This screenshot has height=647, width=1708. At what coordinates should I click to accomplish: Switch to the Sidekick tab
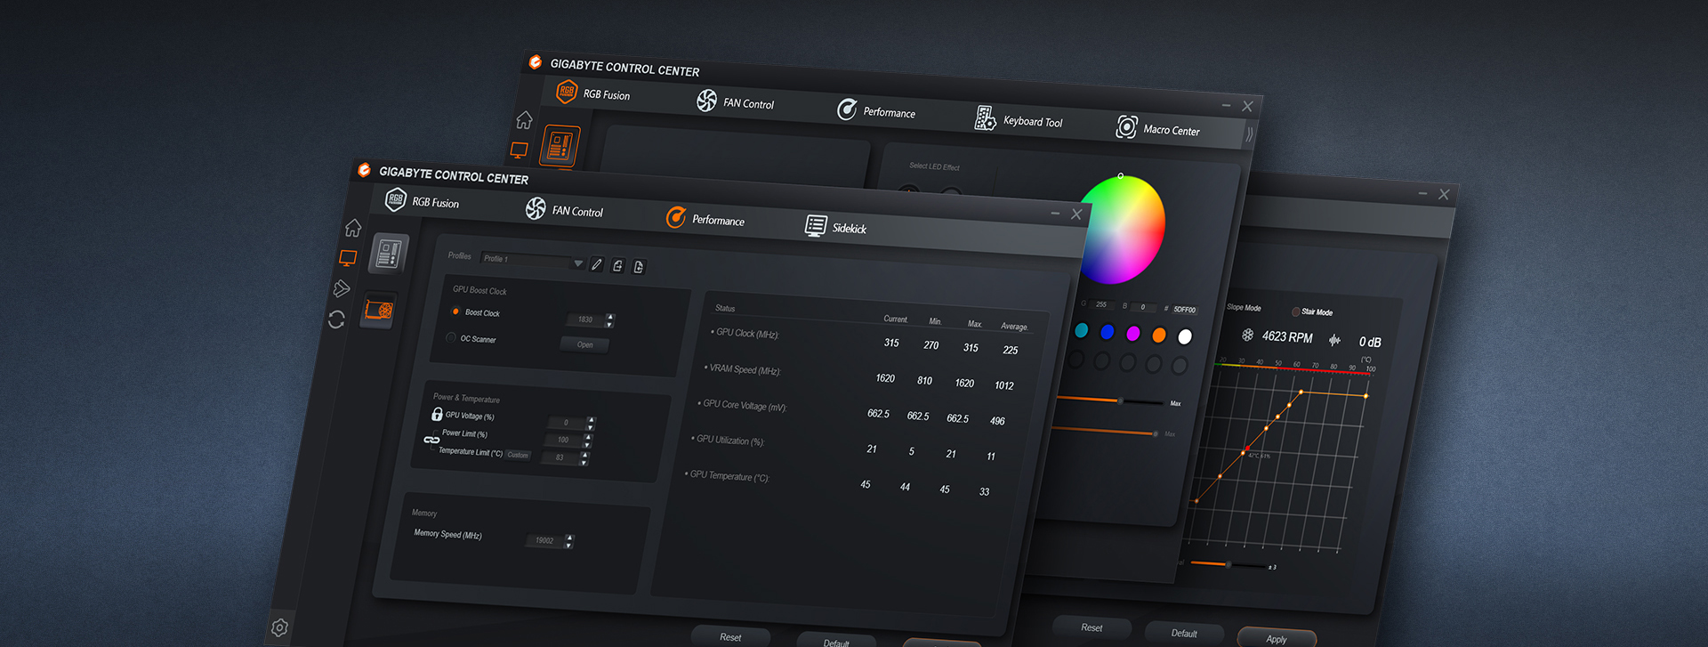point(836,227)
